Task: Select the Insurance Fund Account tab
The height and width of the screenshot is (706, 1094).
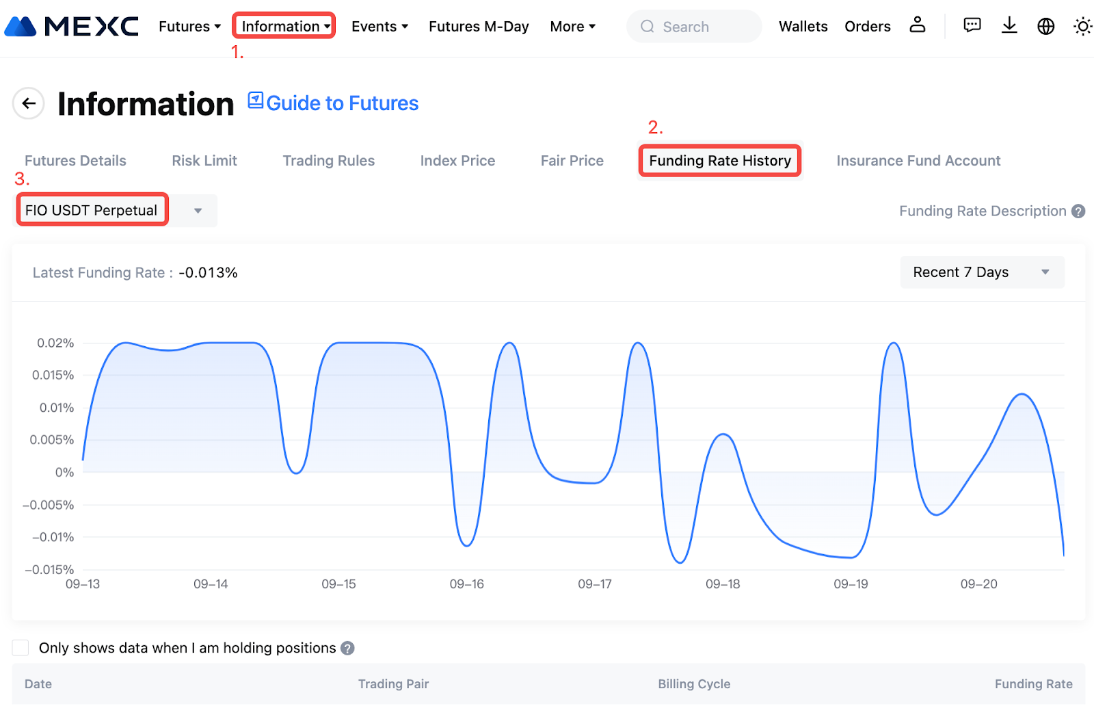Action: point(918,161)
